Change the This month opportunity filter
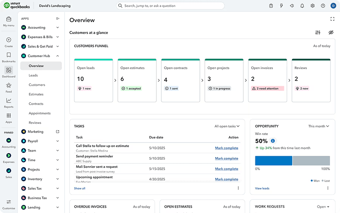 click(x=318, y=126)
